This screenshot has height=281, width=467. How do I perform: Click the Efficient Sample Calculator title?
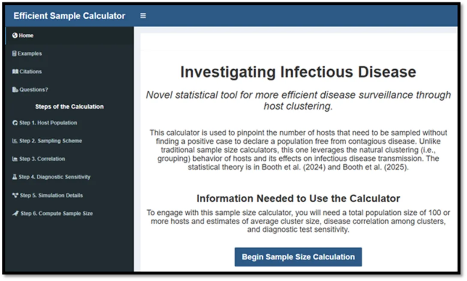pos(69,16)
